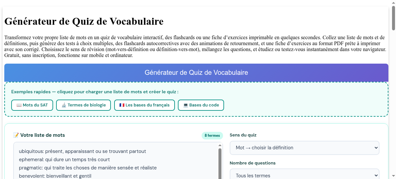Click the Sens du quiz label

tap(243, 135)
